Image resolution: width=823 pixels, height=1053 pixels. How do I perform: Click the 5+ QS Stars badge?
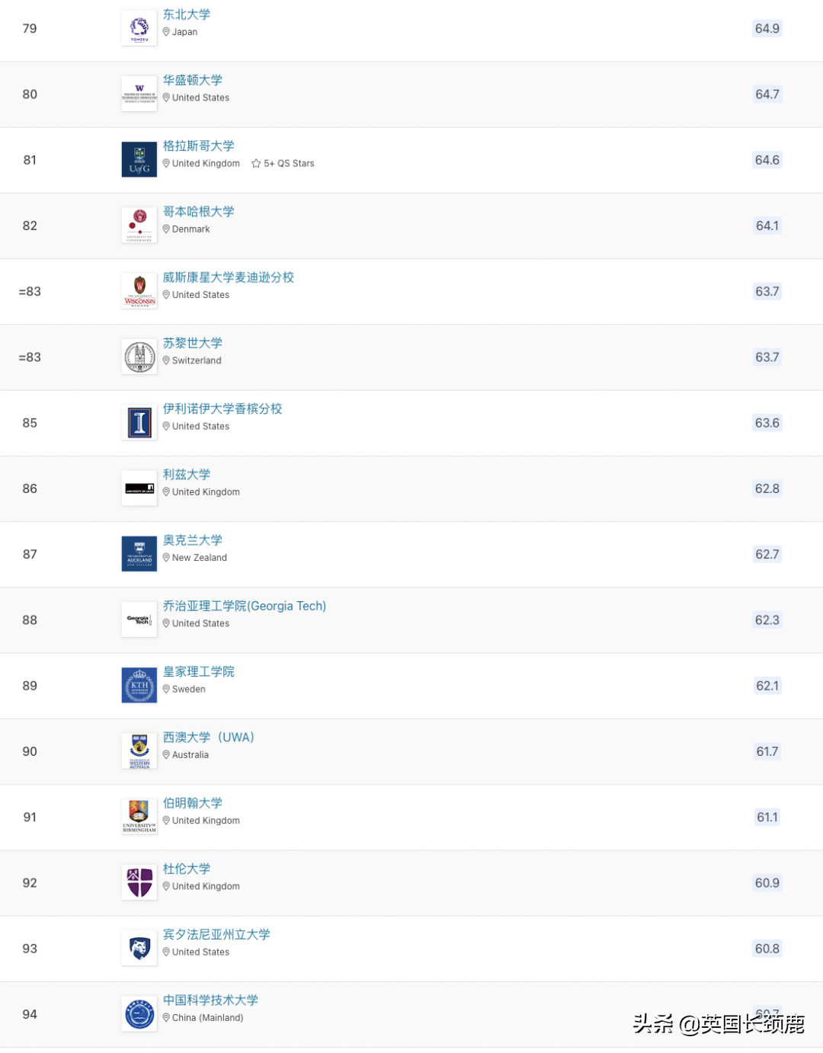click(x=283, y=164)
